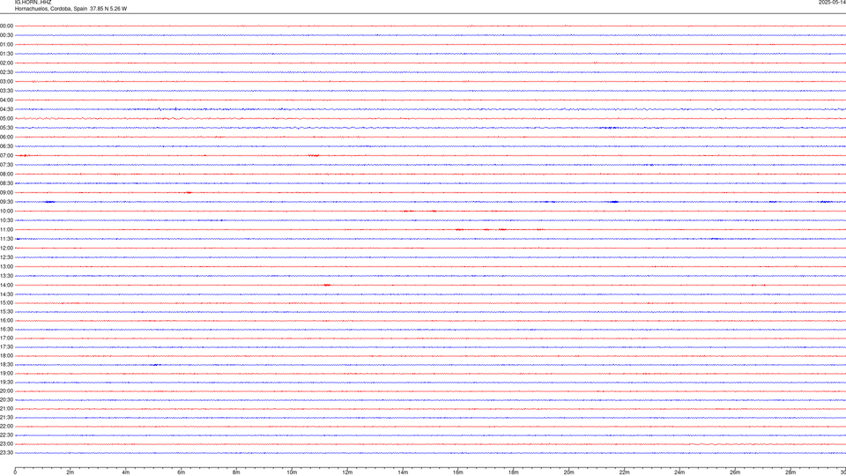This screenshot has width=846, height=476.
Task: Select the 17:30 trace label
Action: 6,347
